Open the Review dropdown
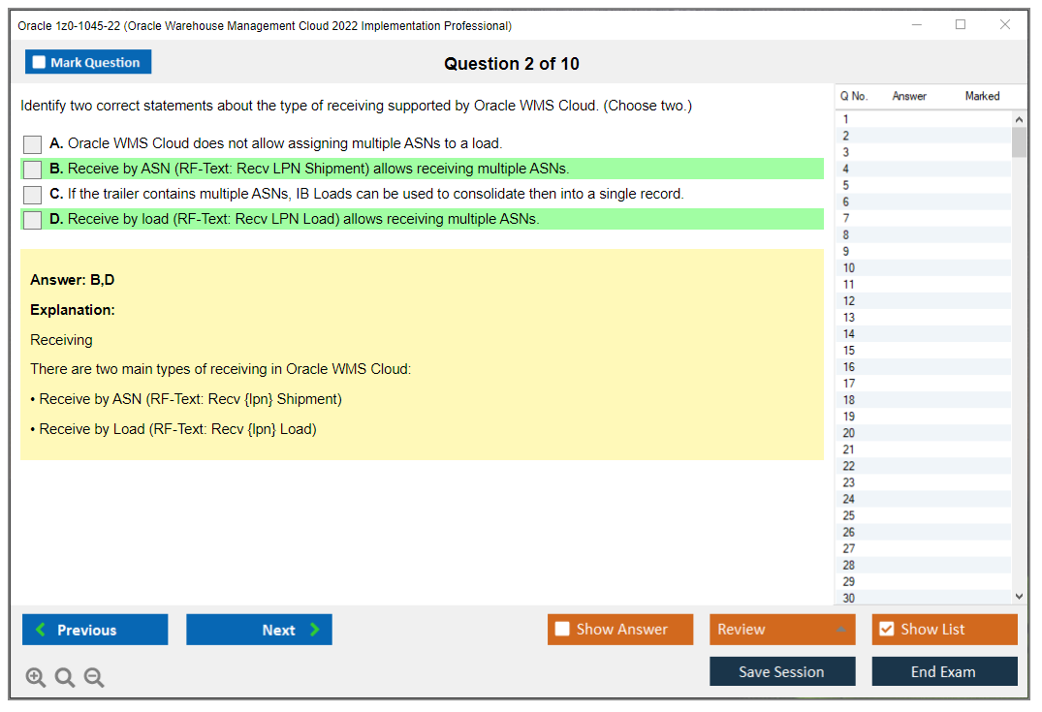1042x712 pixels. (x=782, y=629)
